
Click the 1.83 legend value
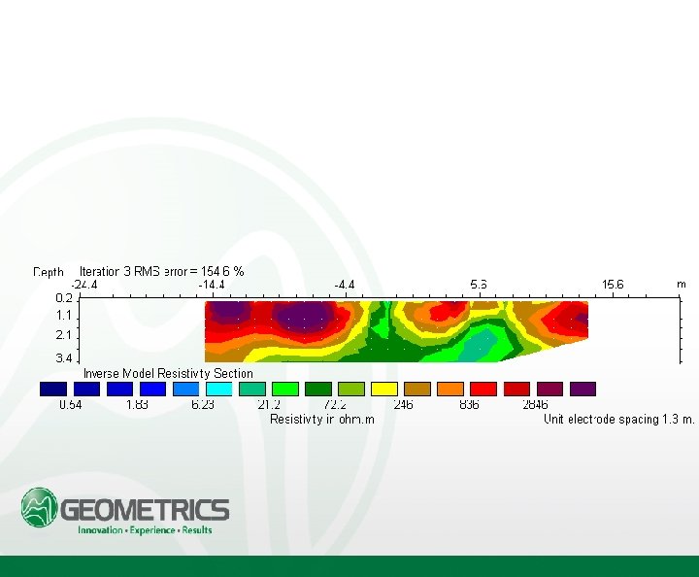137,404
